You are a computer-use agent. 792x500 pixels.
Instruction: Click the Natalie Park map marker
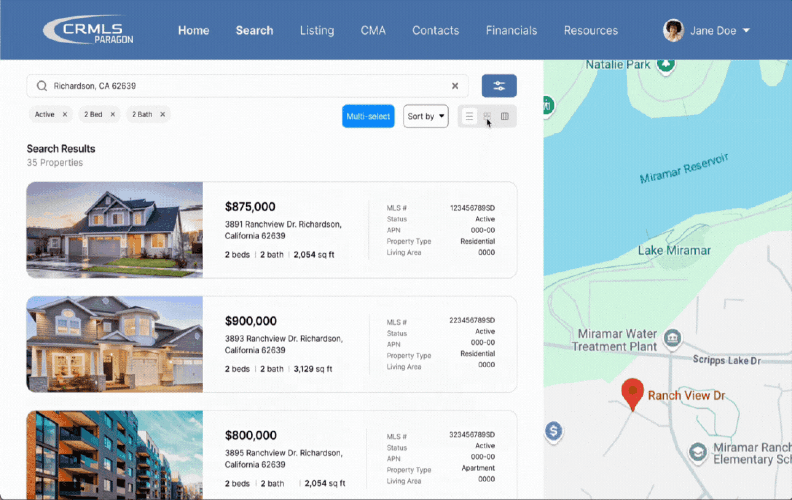[666, 65]
